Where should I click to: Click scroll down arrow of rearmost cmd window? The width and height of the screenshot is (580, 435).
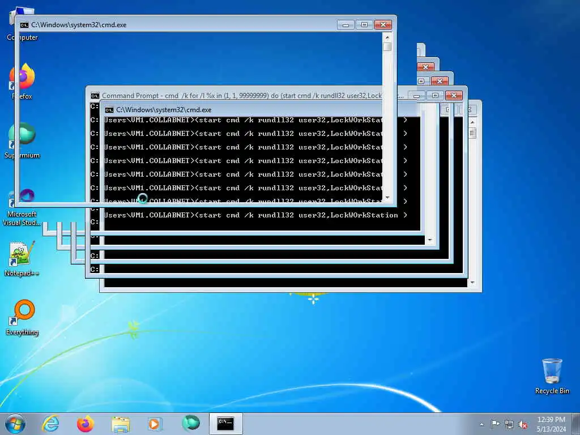click(x=472, y=283)
